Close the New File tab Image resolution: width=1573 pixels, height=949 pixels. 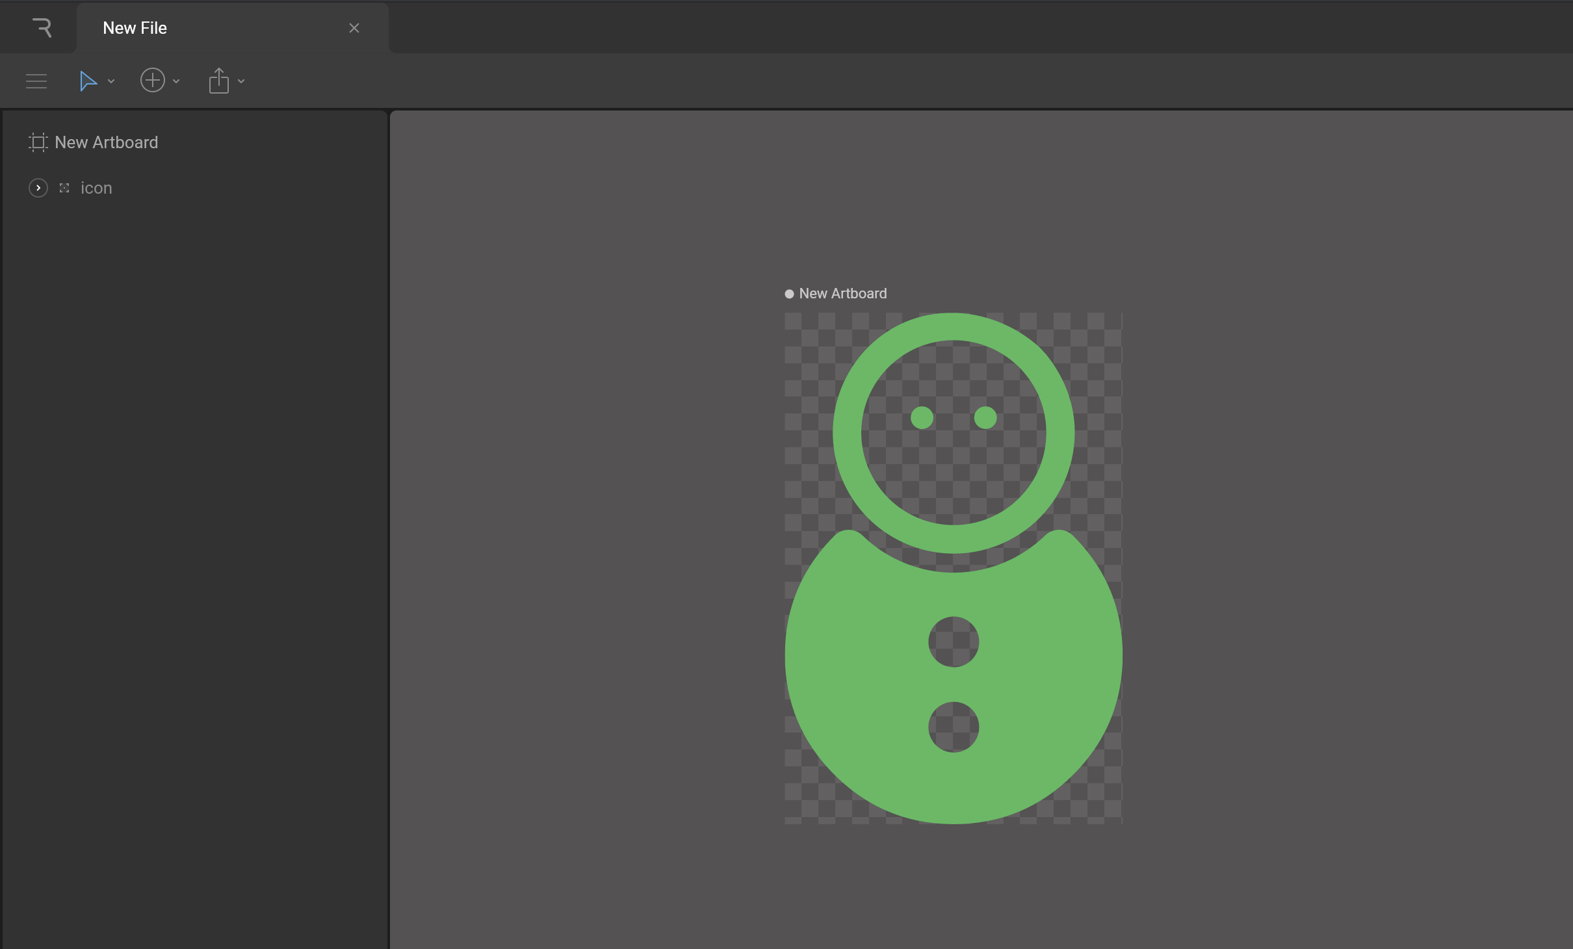tap(354, 28)
